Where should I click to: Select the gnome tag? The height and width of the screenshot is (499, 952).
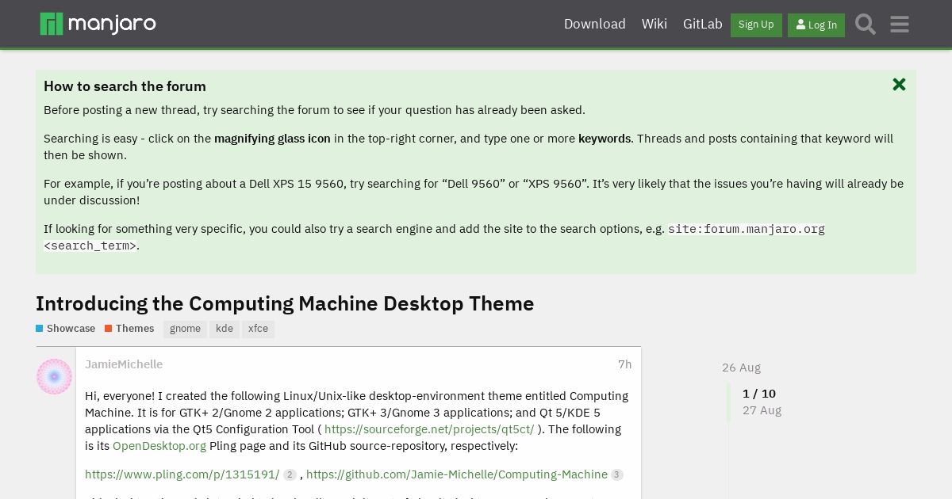pos(185,329)
